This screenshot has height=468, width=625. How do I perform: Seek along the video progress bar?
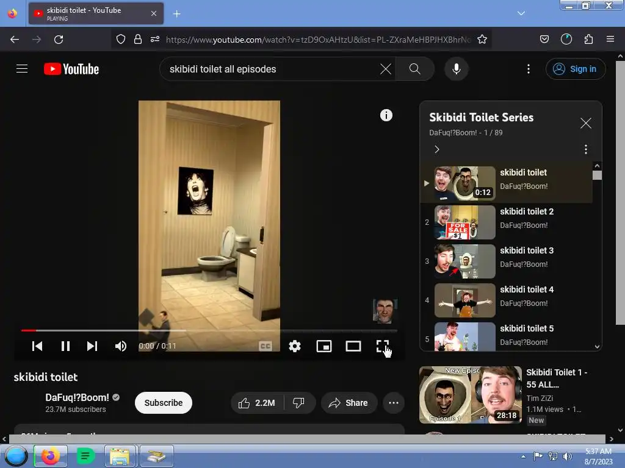point(209,330)
